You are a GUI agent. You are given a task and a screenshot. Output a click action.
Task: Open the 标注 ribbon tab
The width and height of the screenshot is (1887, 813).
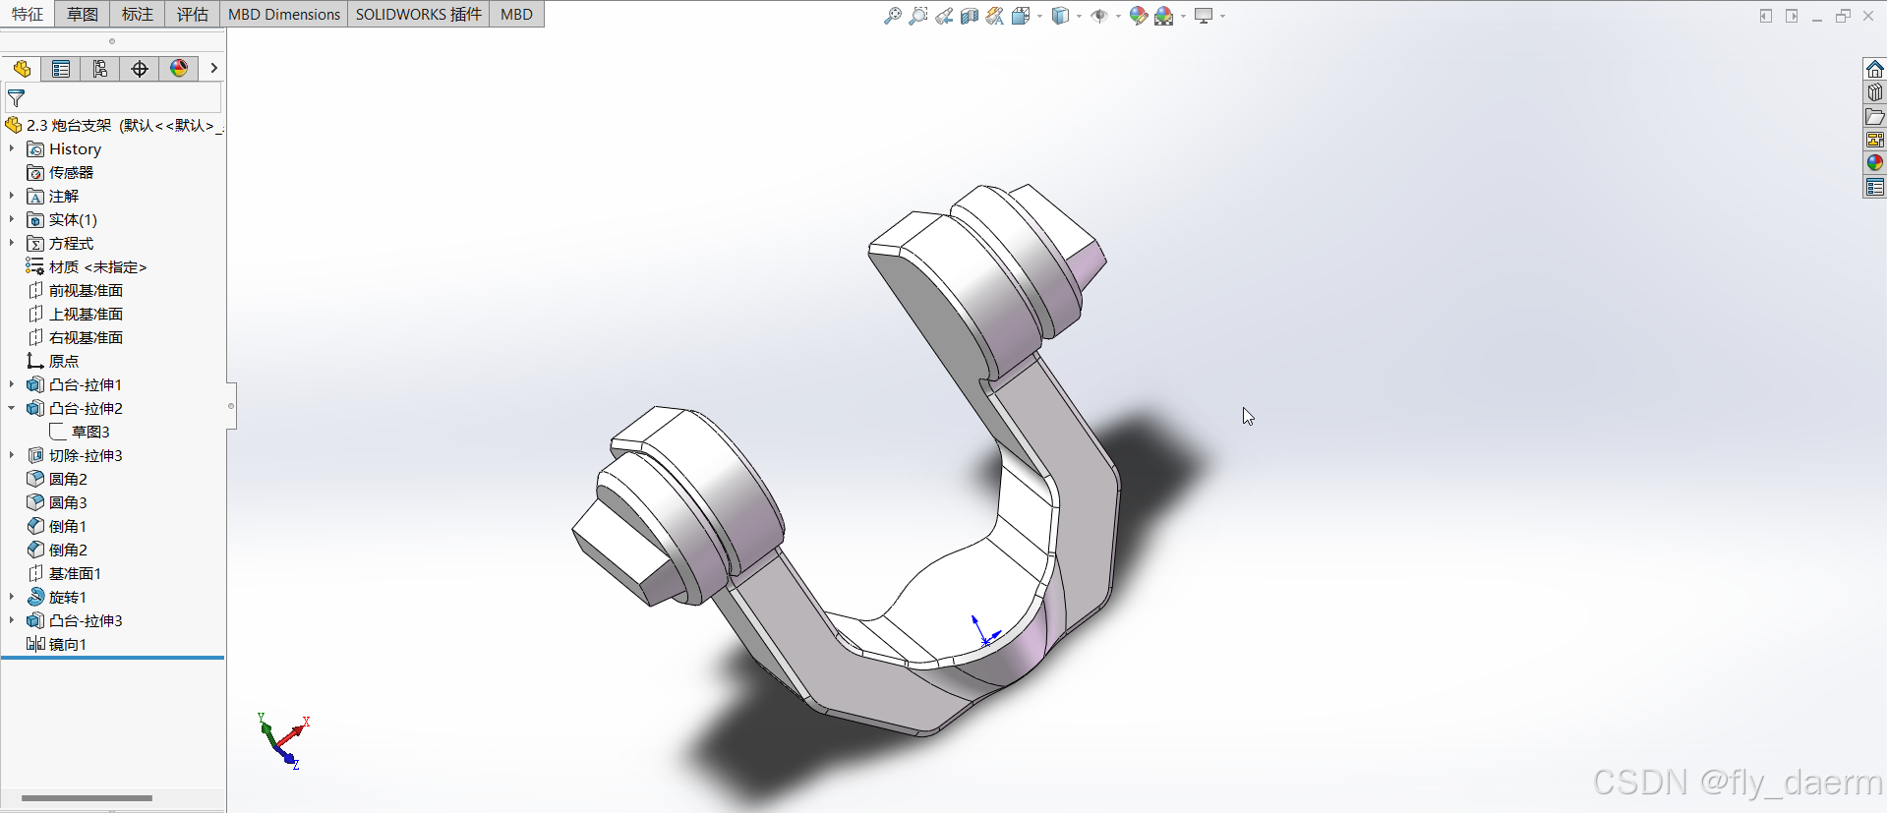coord(138,14)
